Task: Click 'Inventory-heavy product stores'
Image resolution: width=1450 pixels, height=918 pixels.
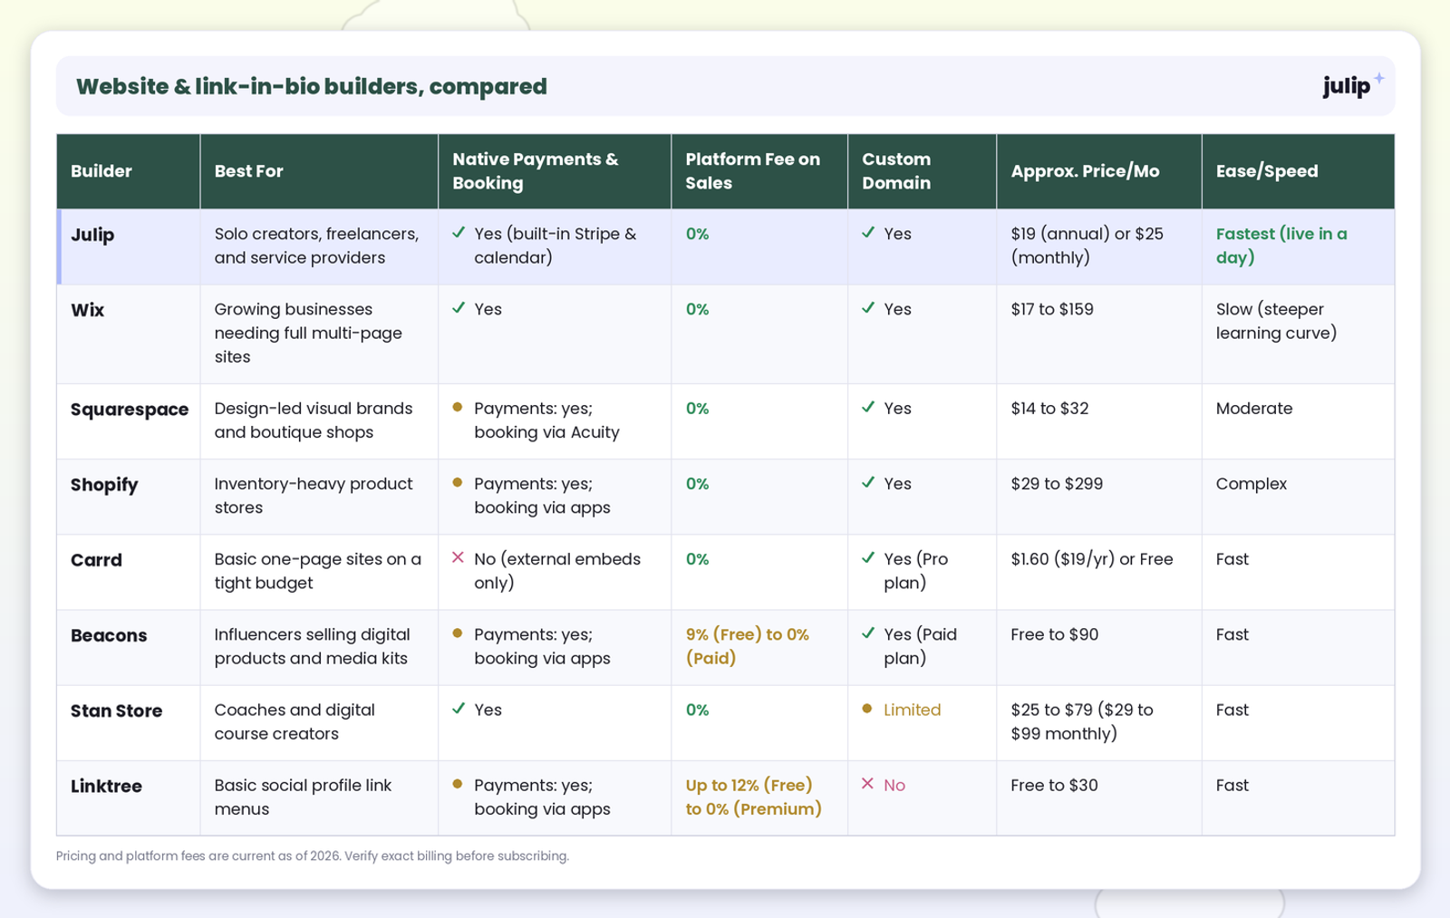Action: [x=314, y=496]
